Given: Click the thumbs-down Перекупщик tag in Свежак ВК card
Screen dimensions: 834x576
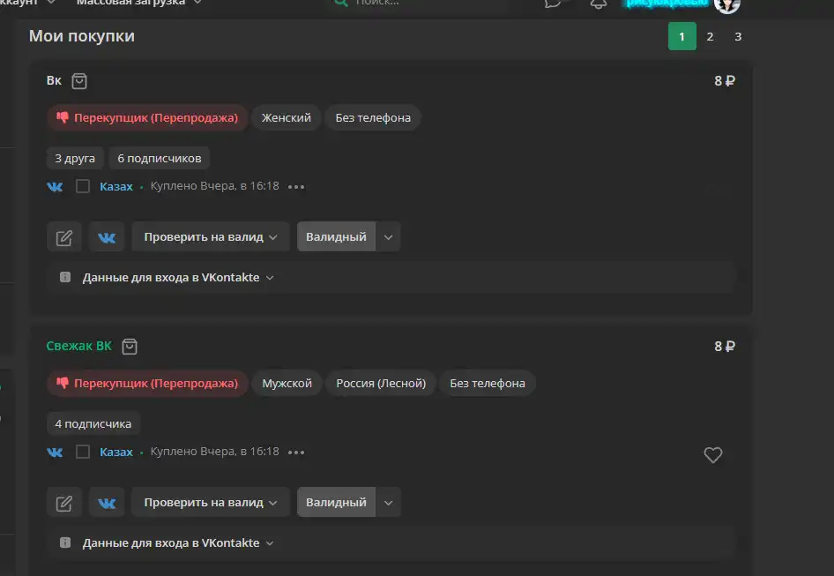Looking at the screenshot, I should coord(147,384).
